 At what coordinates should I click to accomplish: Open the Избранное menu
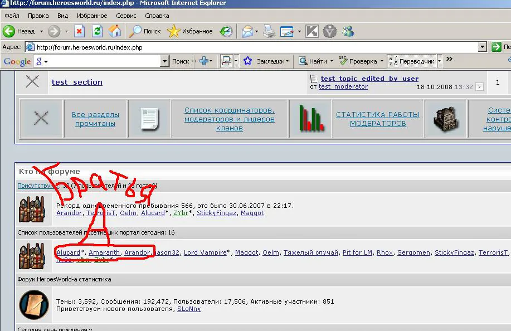92,16
